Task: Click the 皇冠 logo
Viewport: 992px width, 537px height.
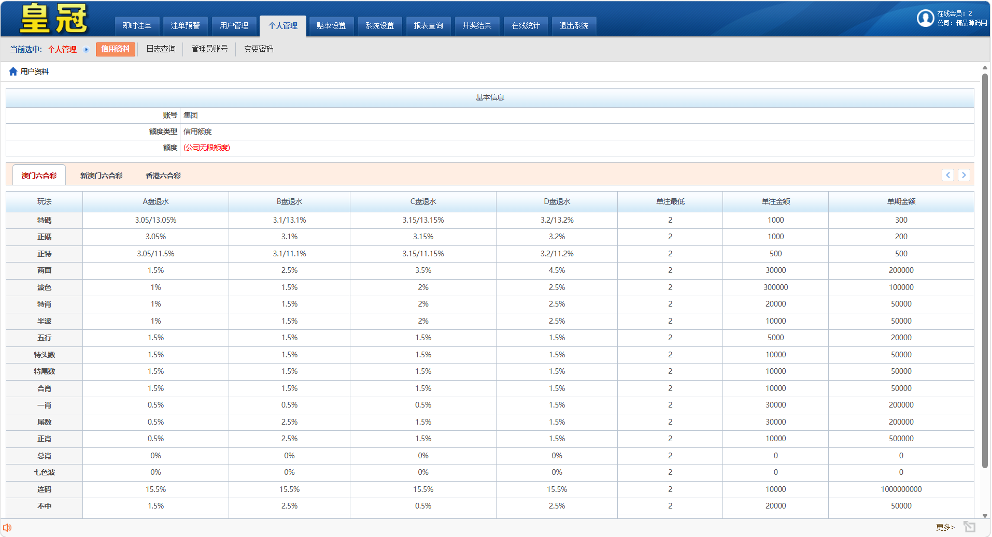Action: [54, 19]
